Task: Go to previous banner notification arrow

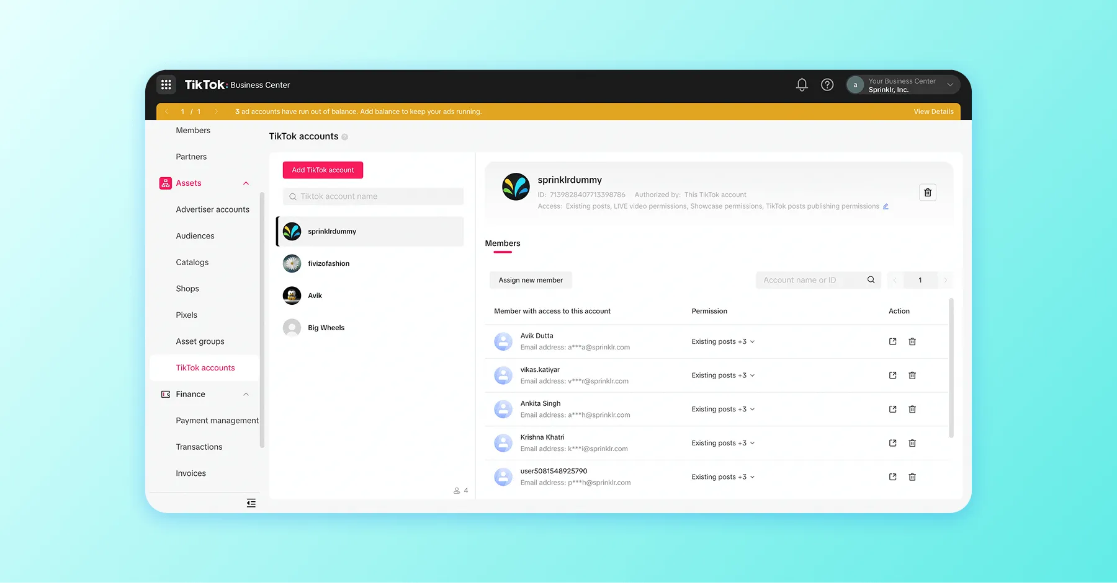Action: 166,112
